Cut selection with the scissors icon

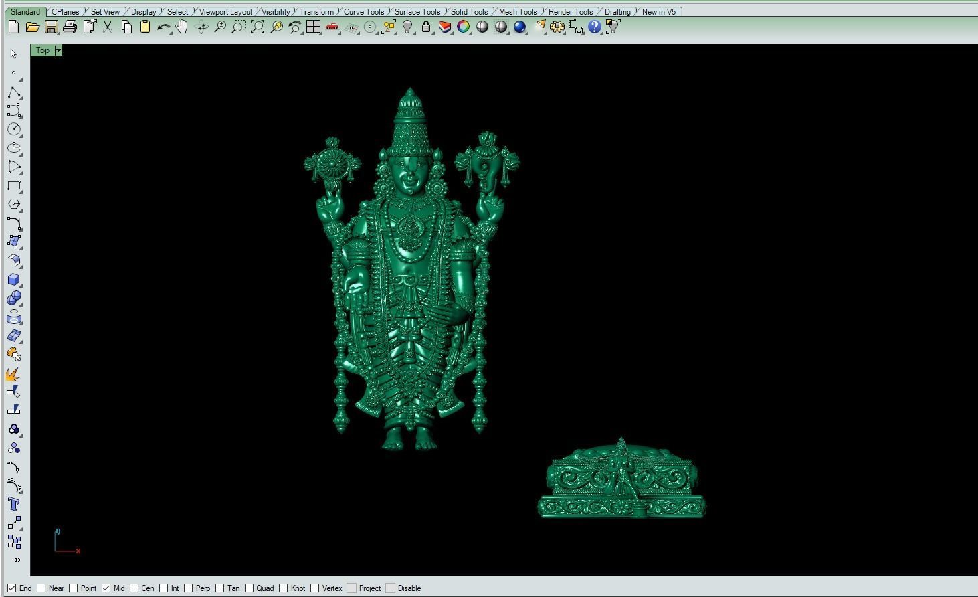[x=108, y=27]
